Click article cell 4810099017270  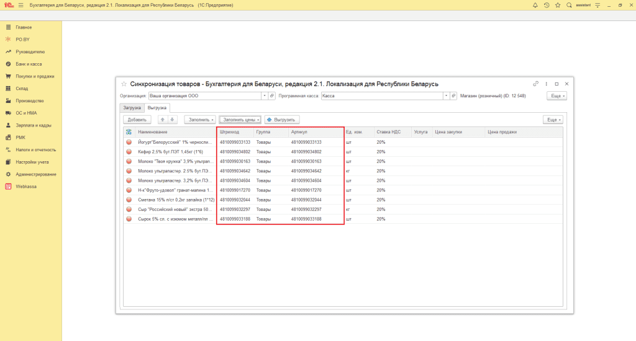[306, 190]
